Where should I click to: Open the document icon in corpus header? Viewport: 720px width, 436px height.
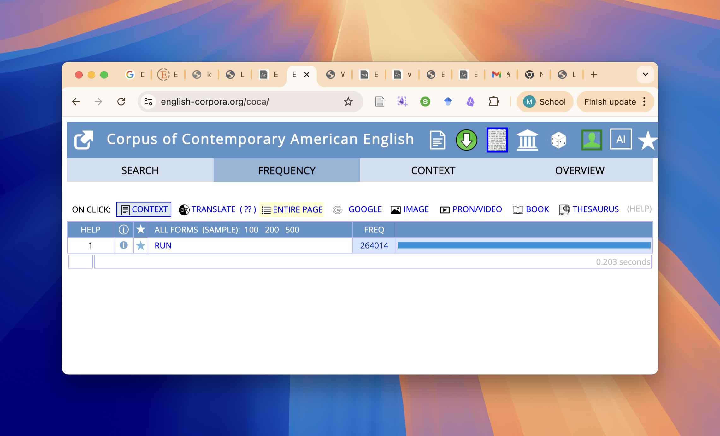coord(437,140)
